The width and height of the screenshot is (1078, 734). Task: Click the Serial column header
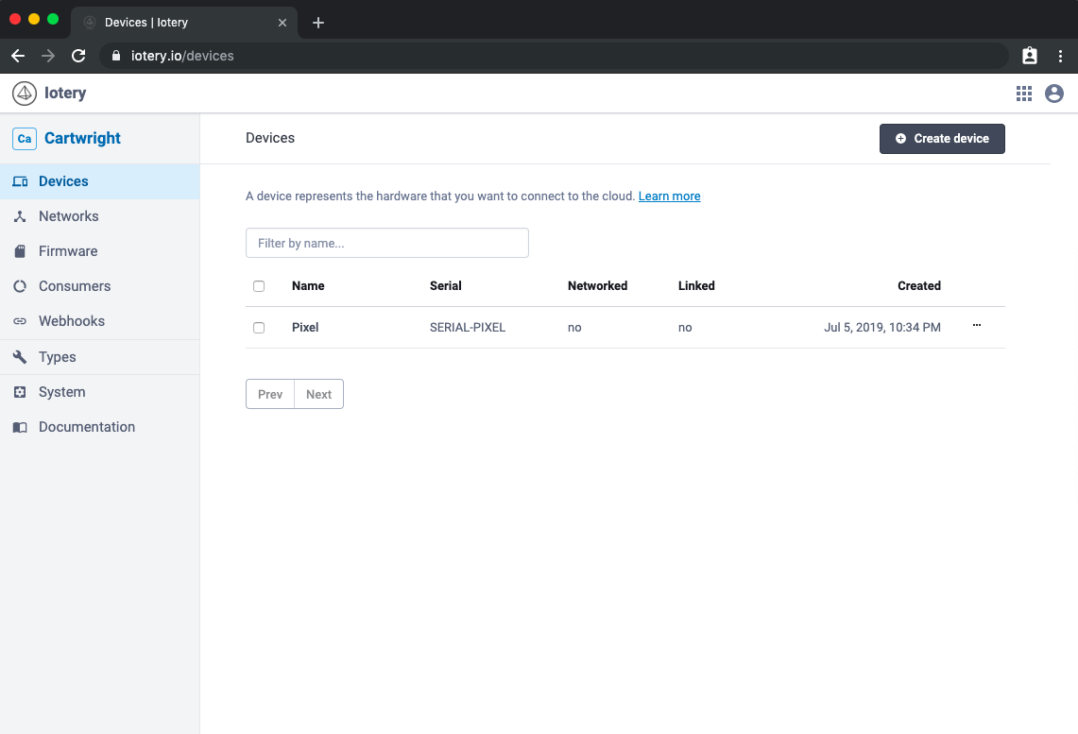(446, 286)
